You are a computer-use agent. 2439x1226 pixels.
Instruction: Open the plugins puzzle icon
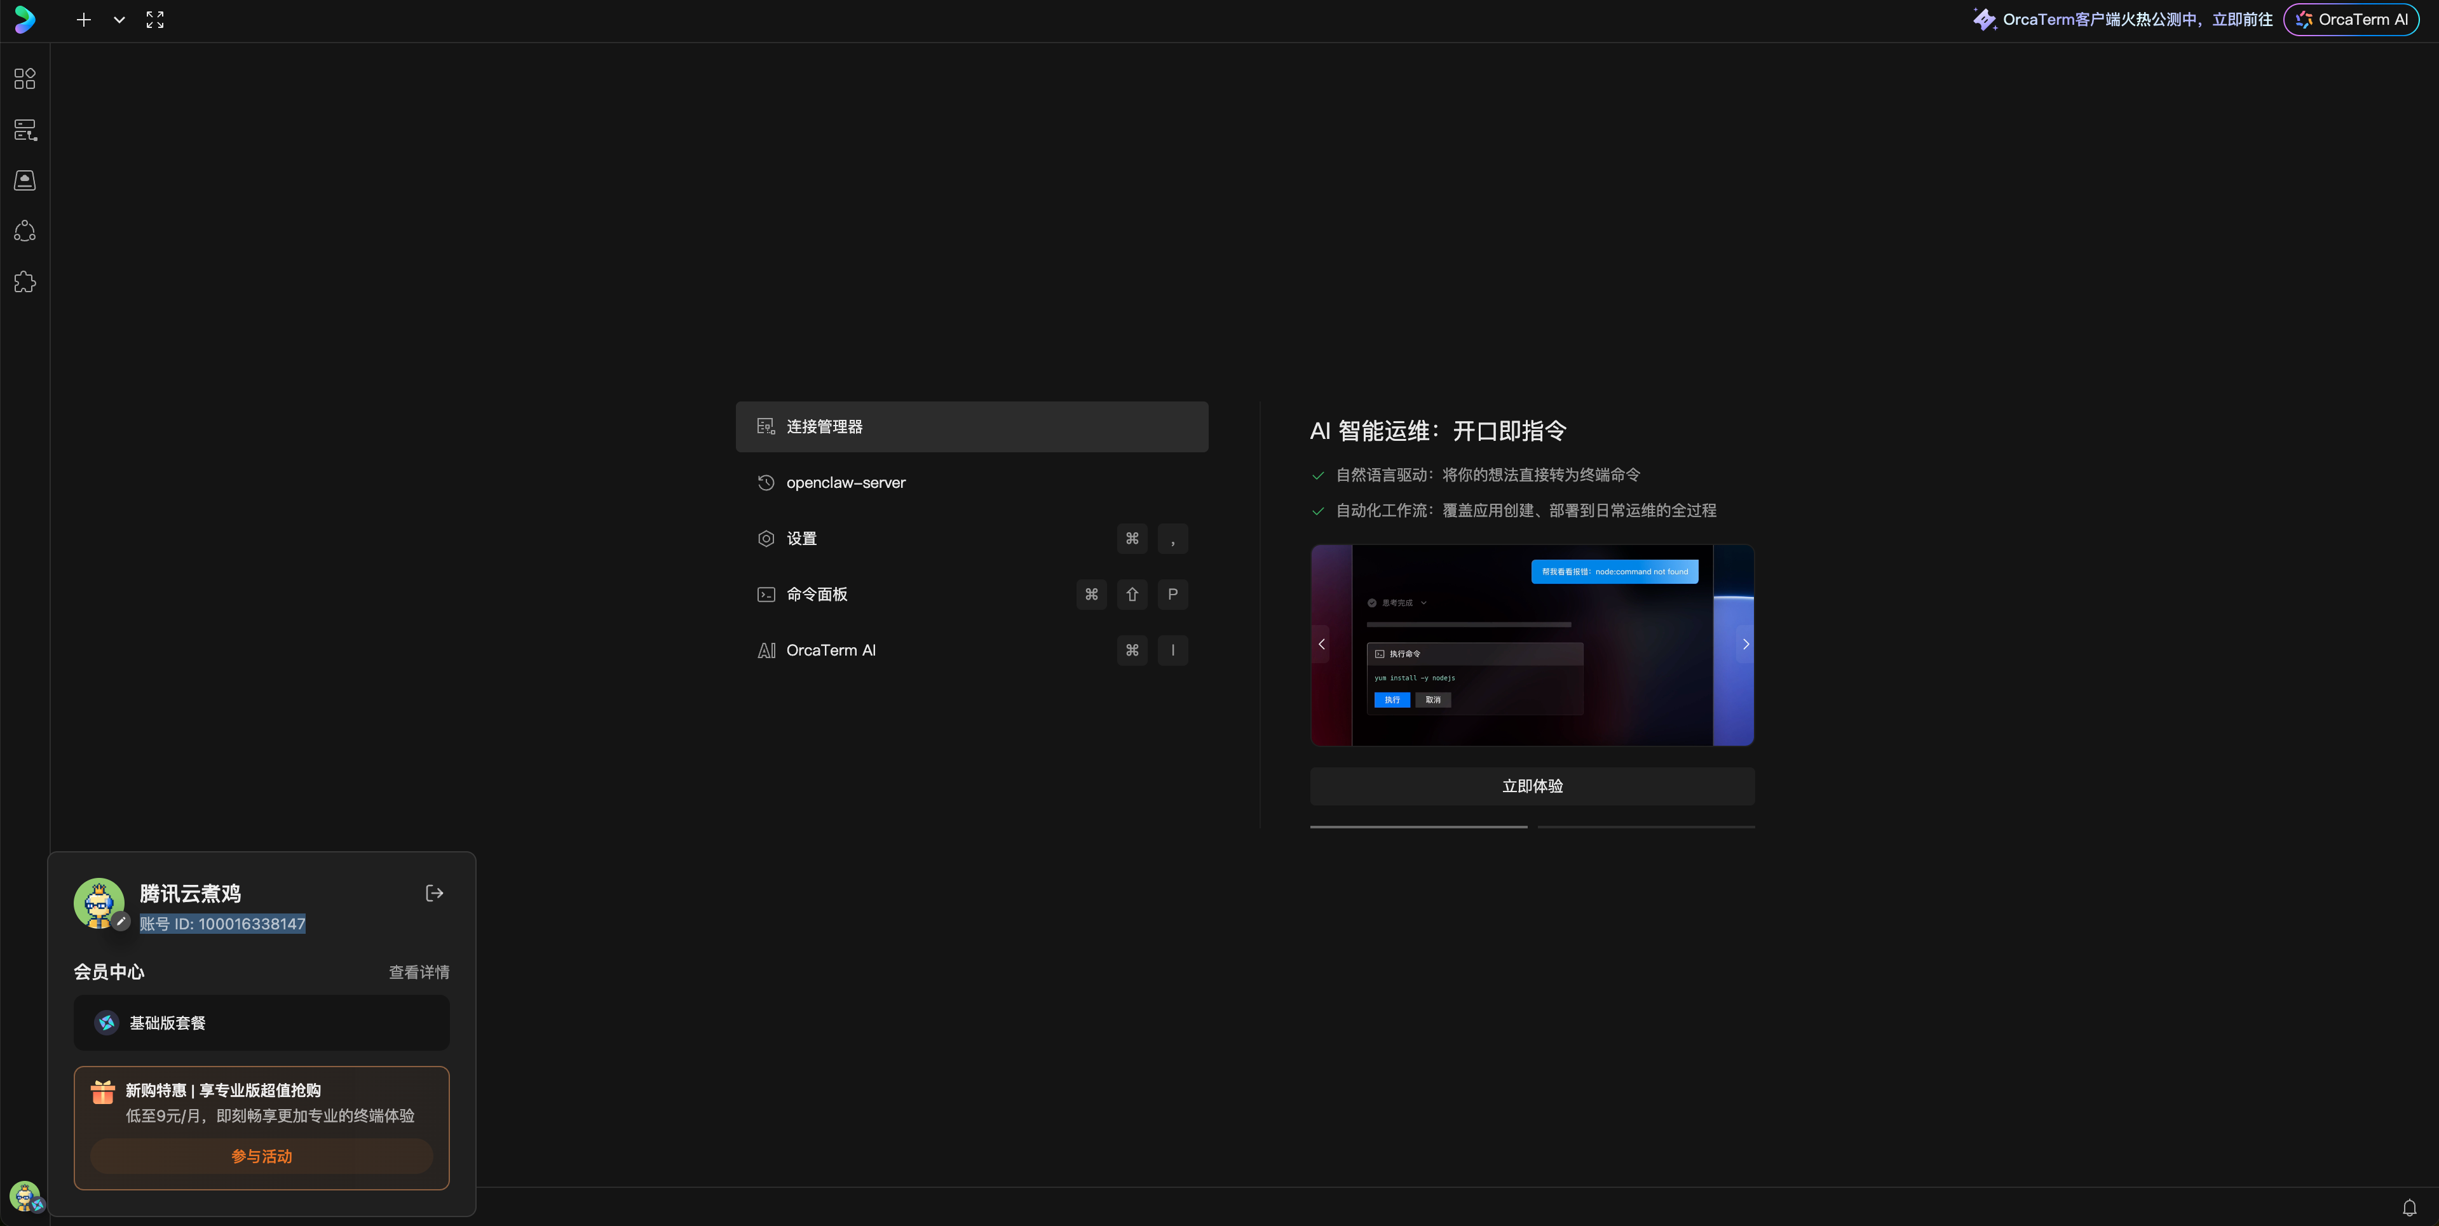pos(25,282)
